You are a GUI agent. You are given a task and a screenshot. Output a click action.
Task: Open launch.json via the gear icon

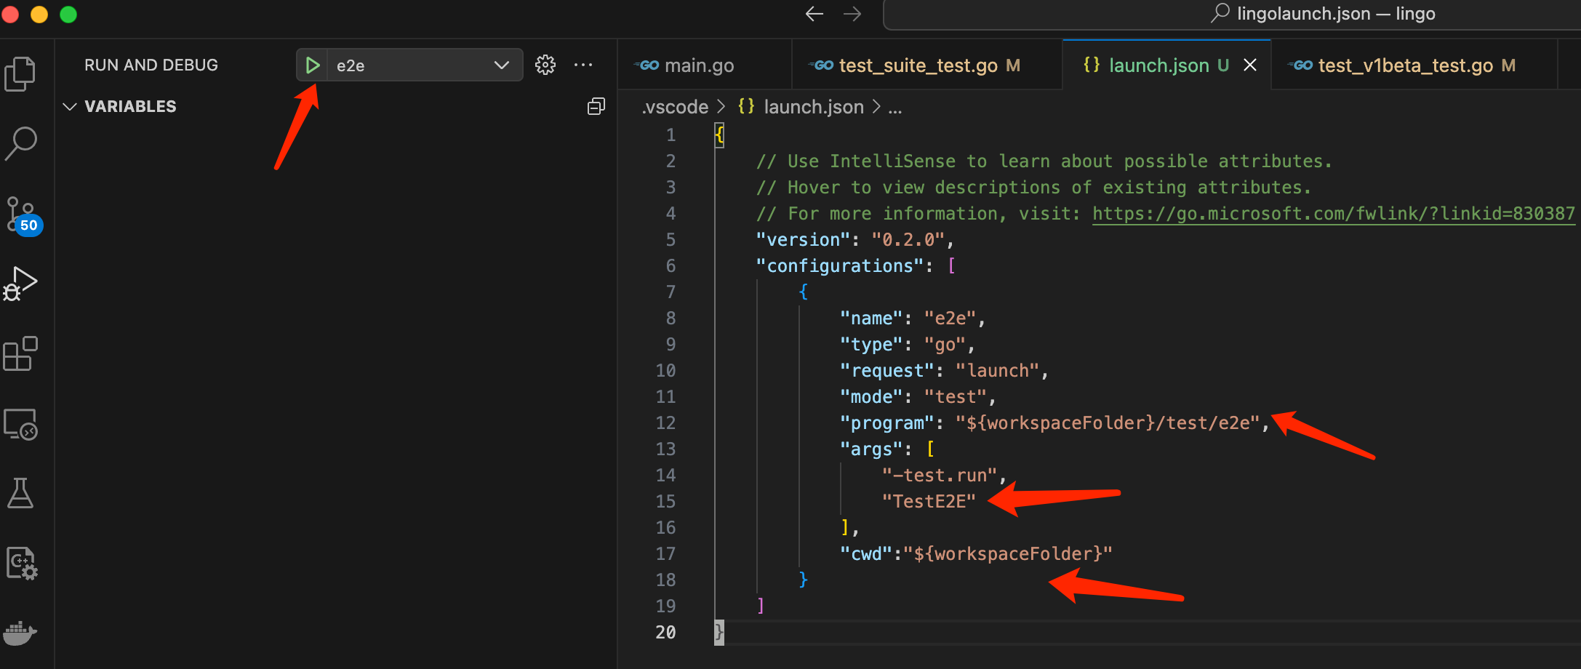(545, 65)
